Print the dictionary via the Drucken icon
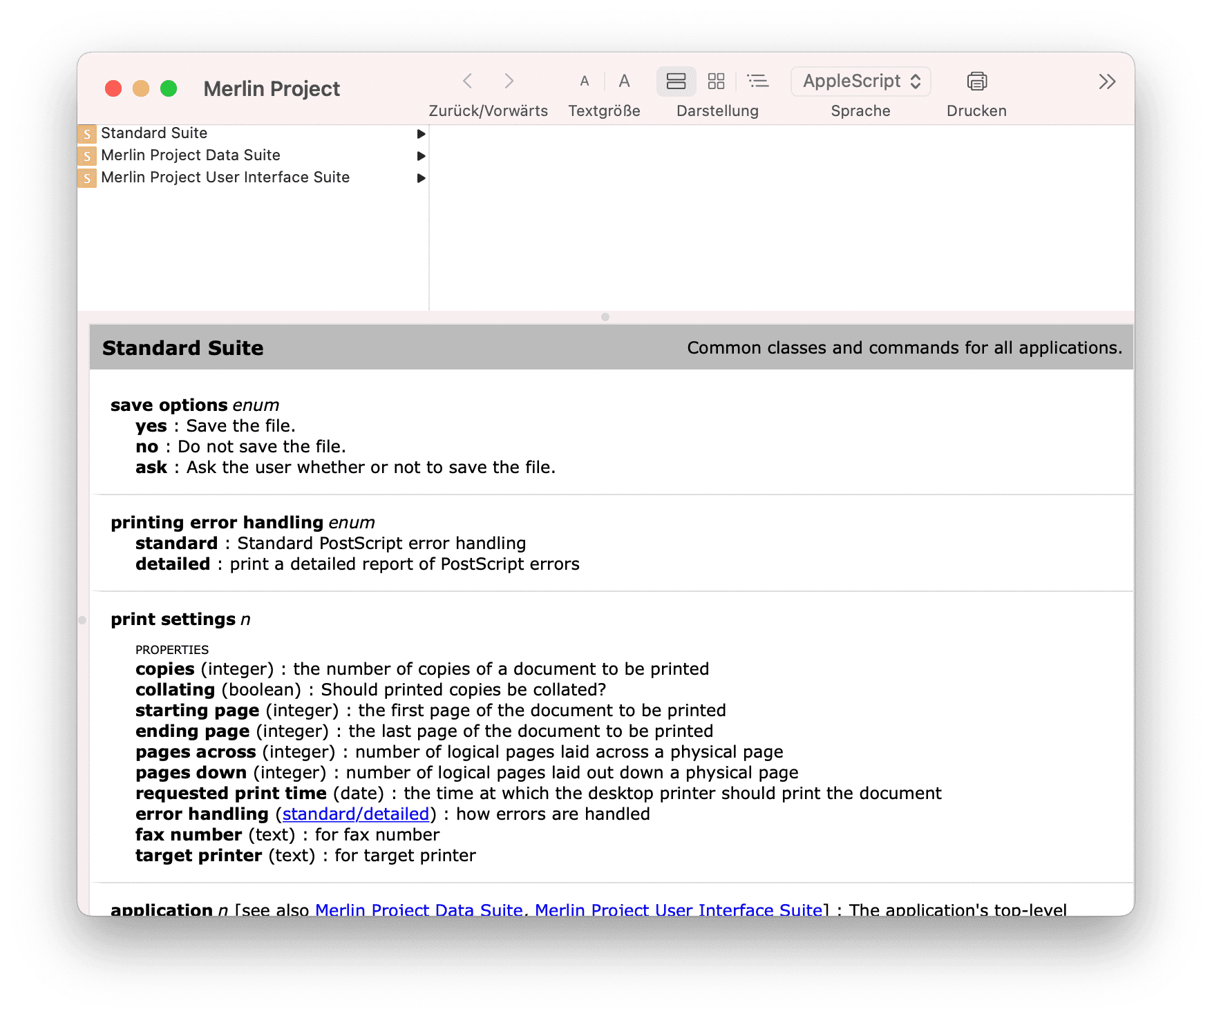Viewport: 1212px width, 1018px height. click(976, 81)
